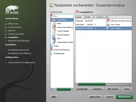Click the 1.00 GB size cell
Image resolution: width=136 pixels, height=102 pixels.
89,25
